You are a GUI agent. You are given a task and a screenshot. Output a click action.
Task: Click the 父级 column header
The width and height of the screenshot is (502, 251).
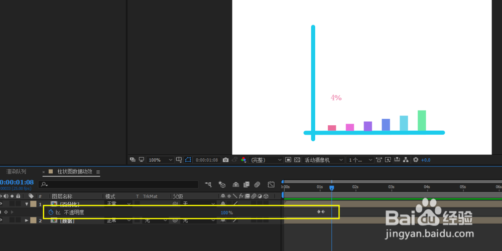tap(178, 196)
